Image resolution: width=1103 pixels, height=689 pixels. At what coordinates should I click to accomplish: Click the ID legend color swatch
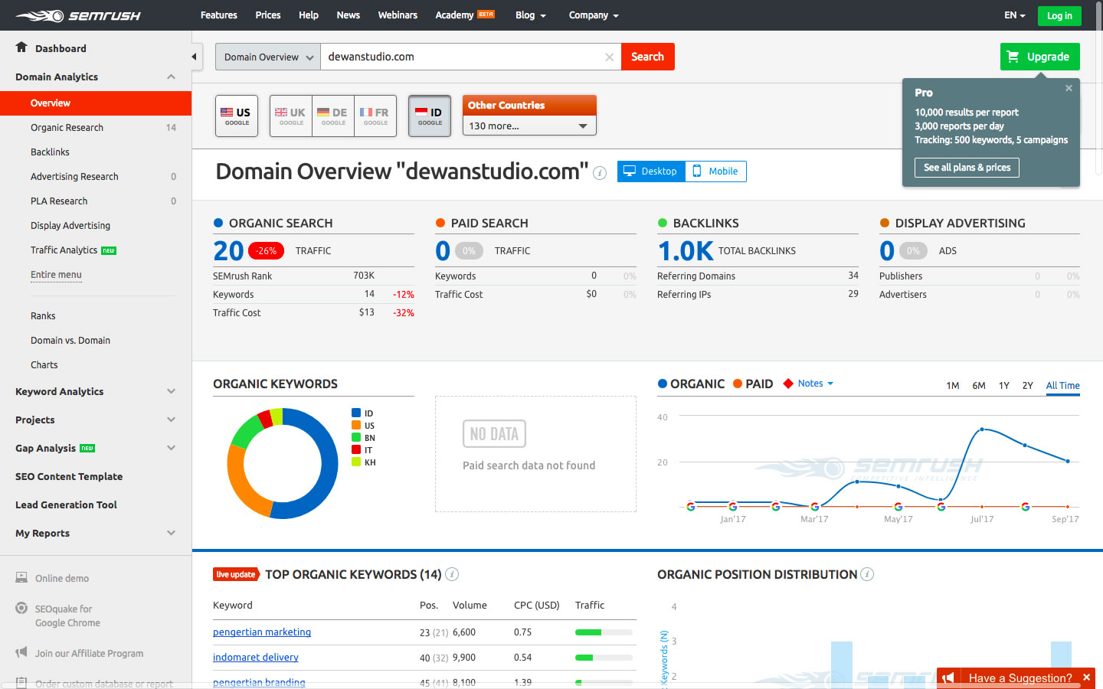(x=356, y=413)
